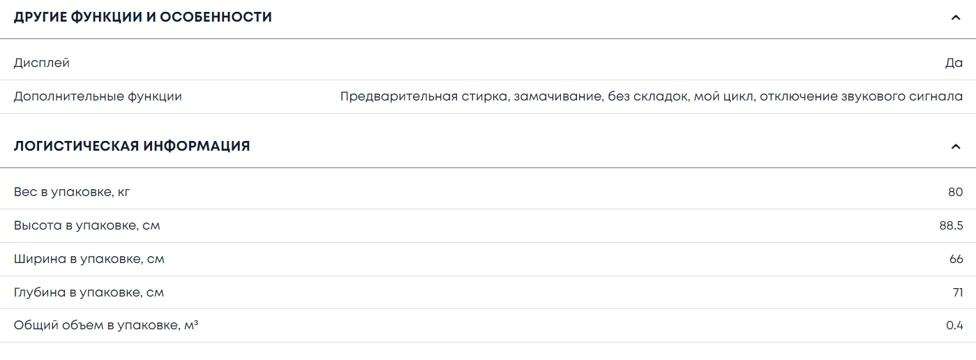Click the package height value 88.5

coord(951,225)
